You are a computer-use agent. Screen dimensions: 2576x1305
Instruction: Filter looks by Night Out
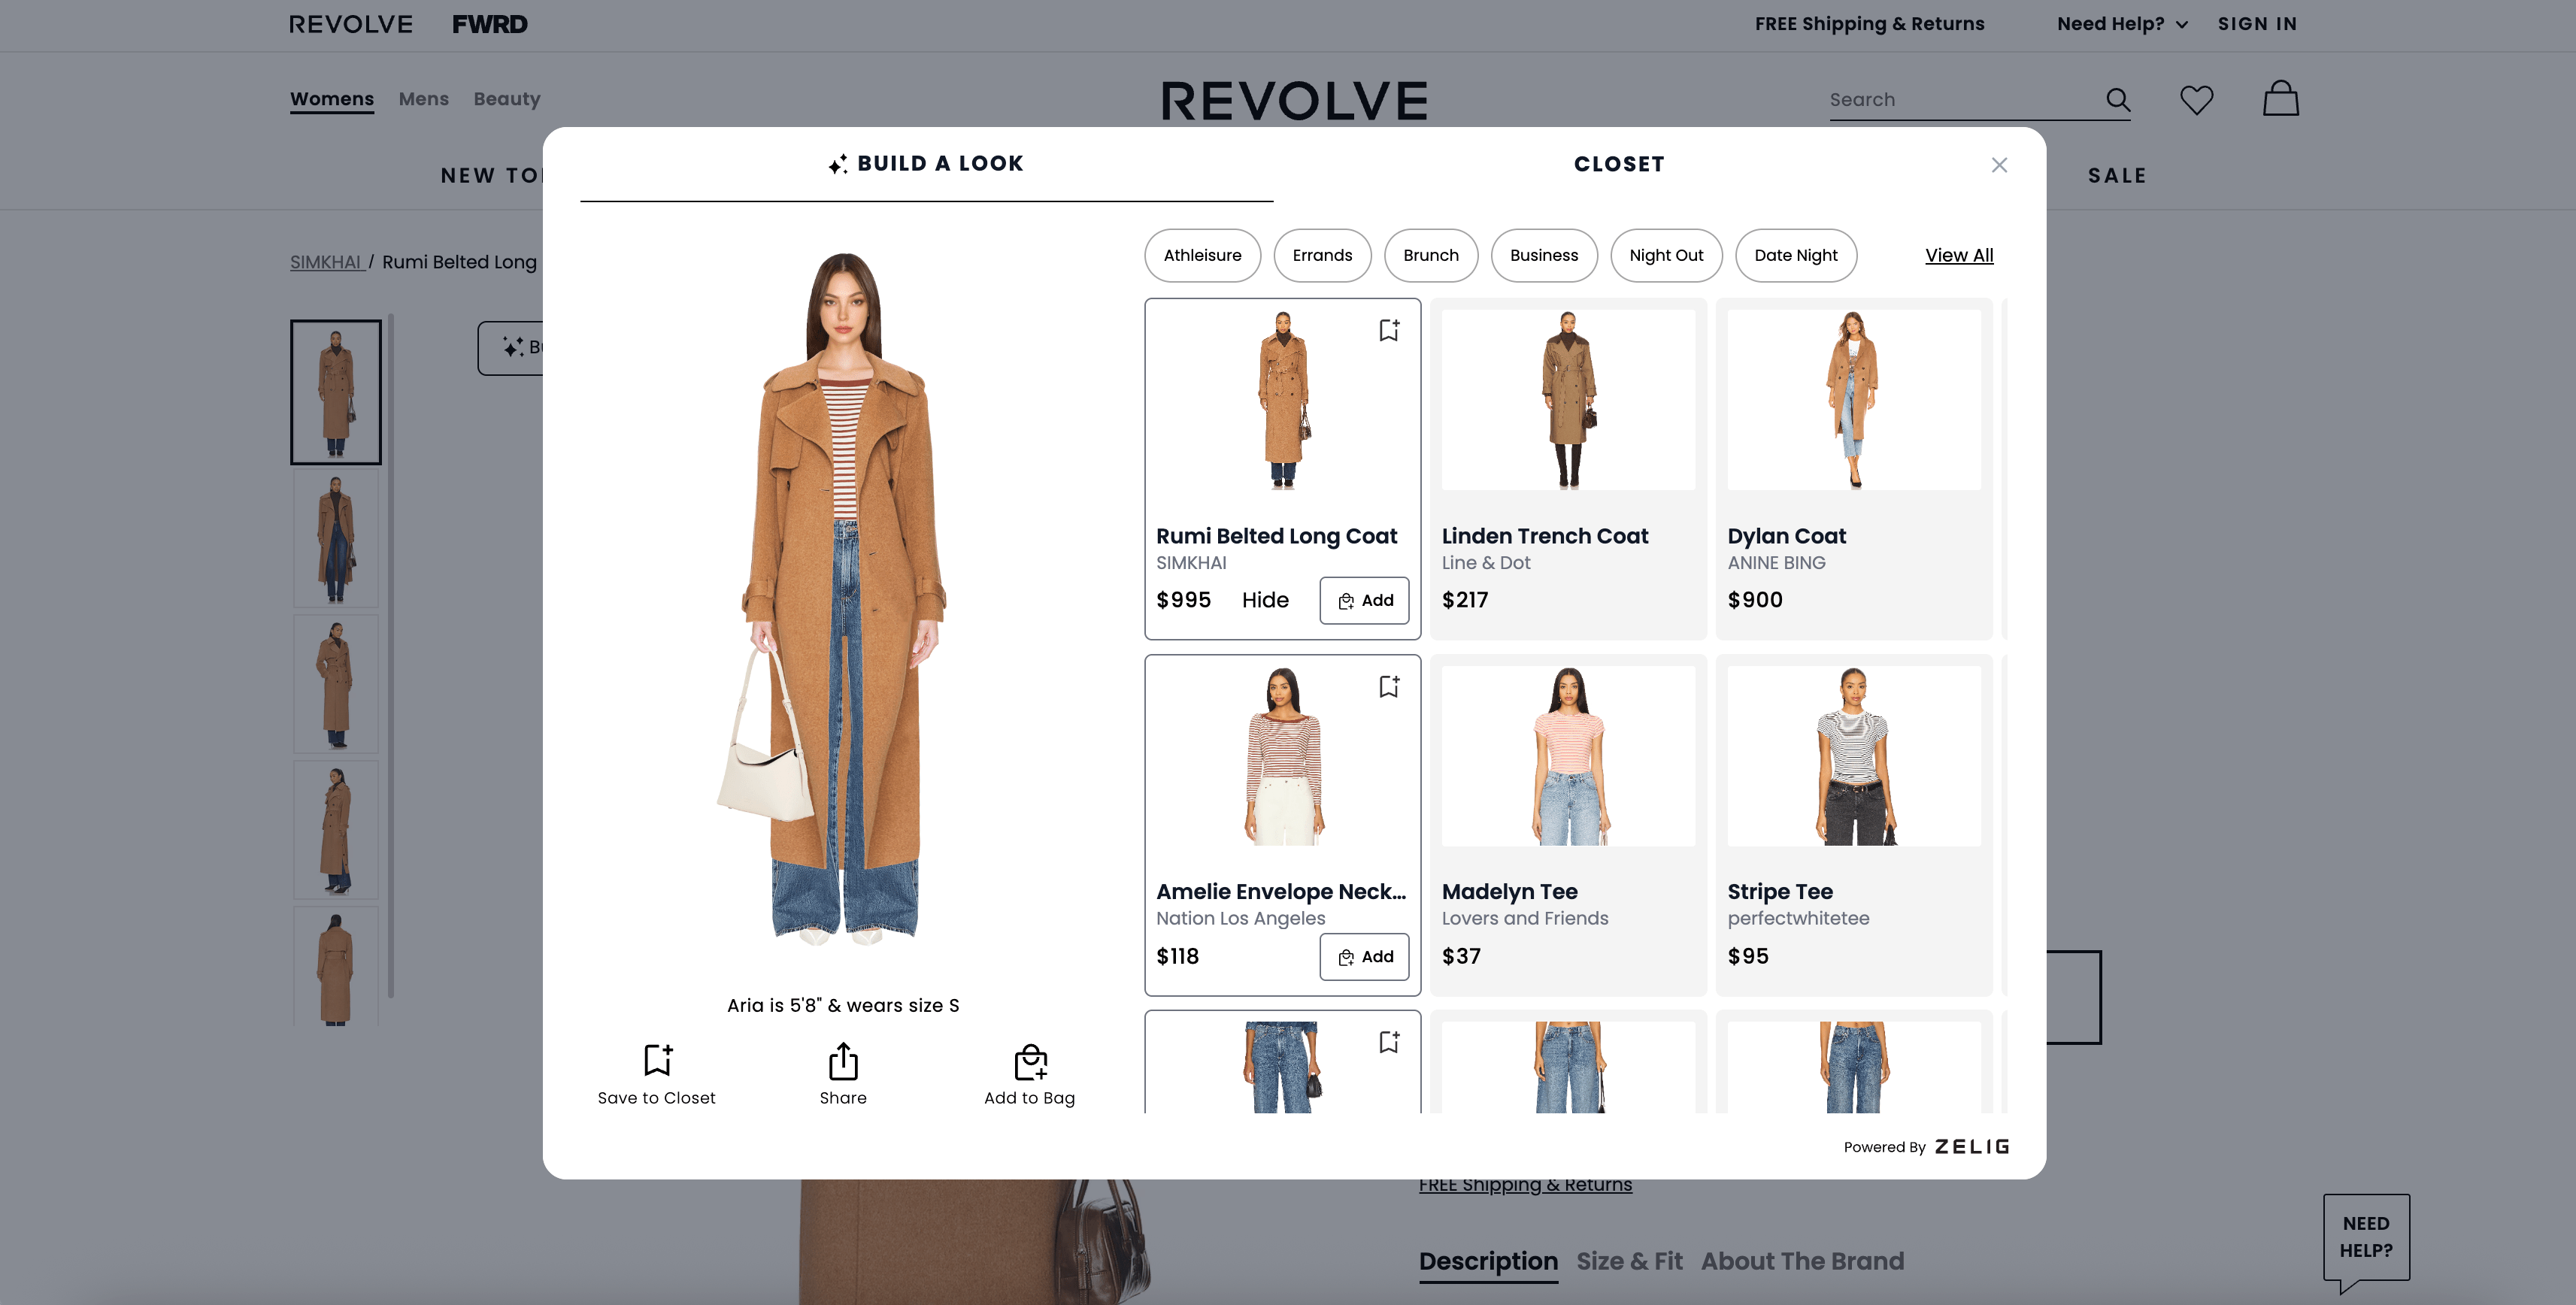tap(1666, 255)
